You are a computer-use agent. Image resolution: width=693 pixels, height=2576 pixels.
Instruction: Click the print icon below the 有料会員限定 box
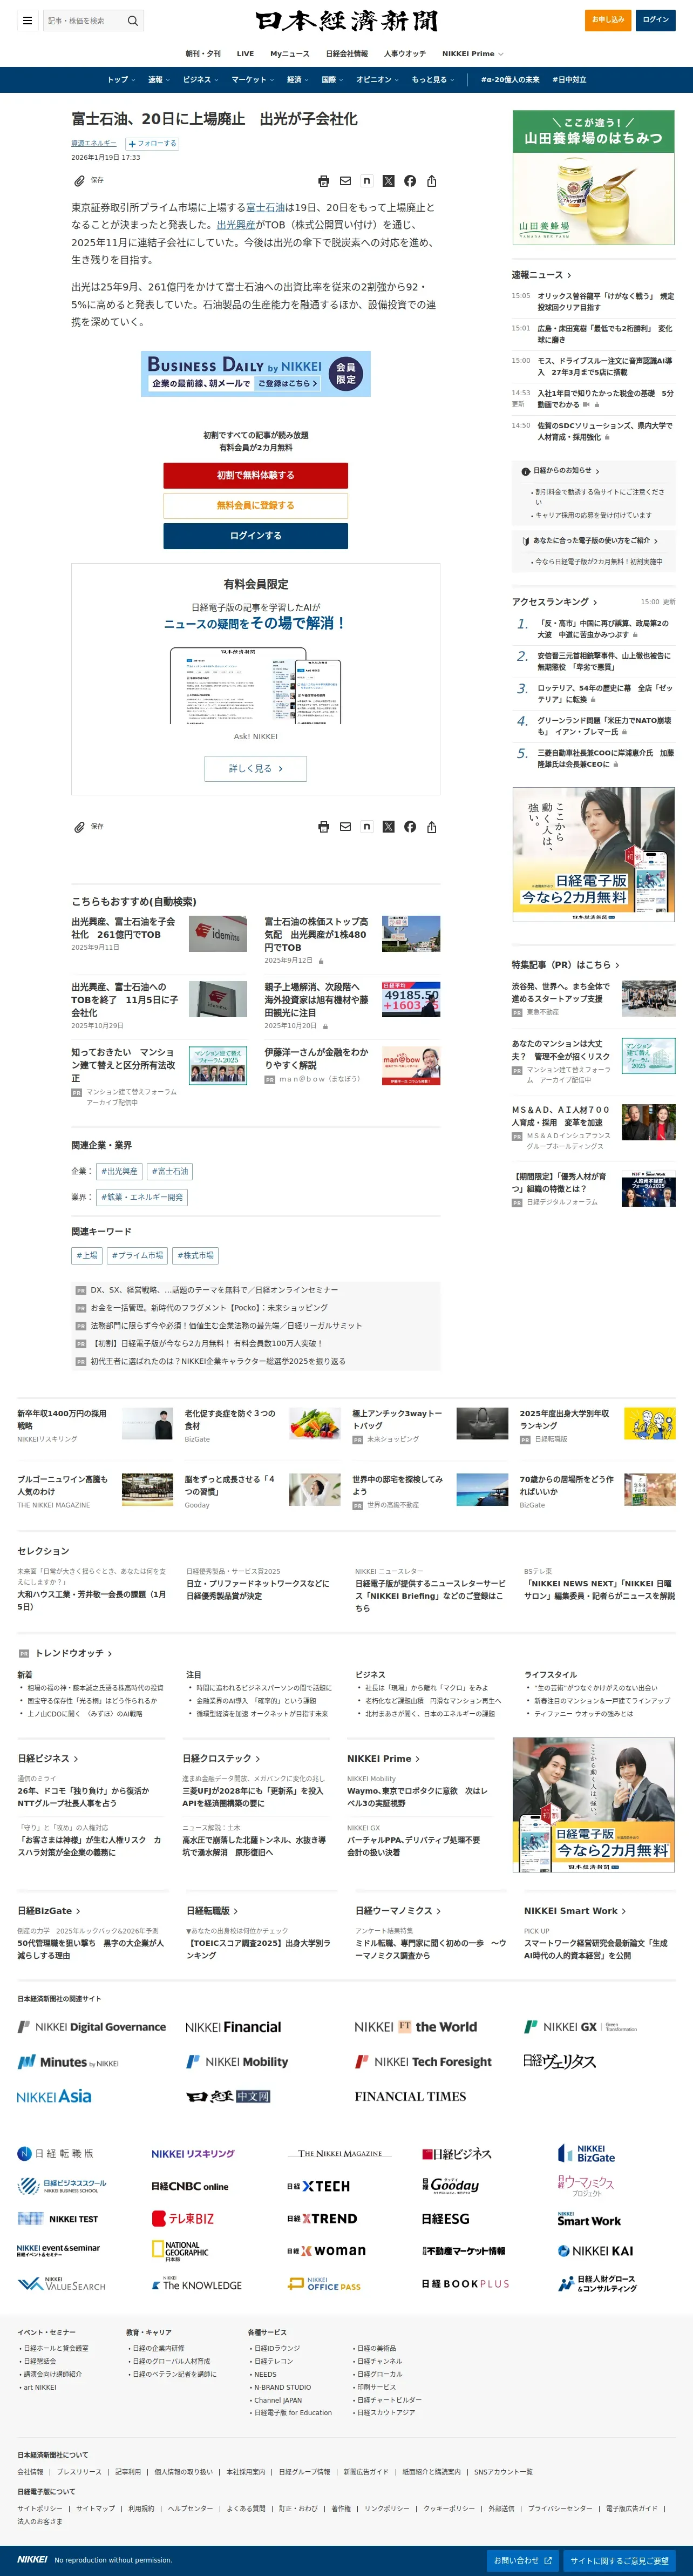click(323, 827)
